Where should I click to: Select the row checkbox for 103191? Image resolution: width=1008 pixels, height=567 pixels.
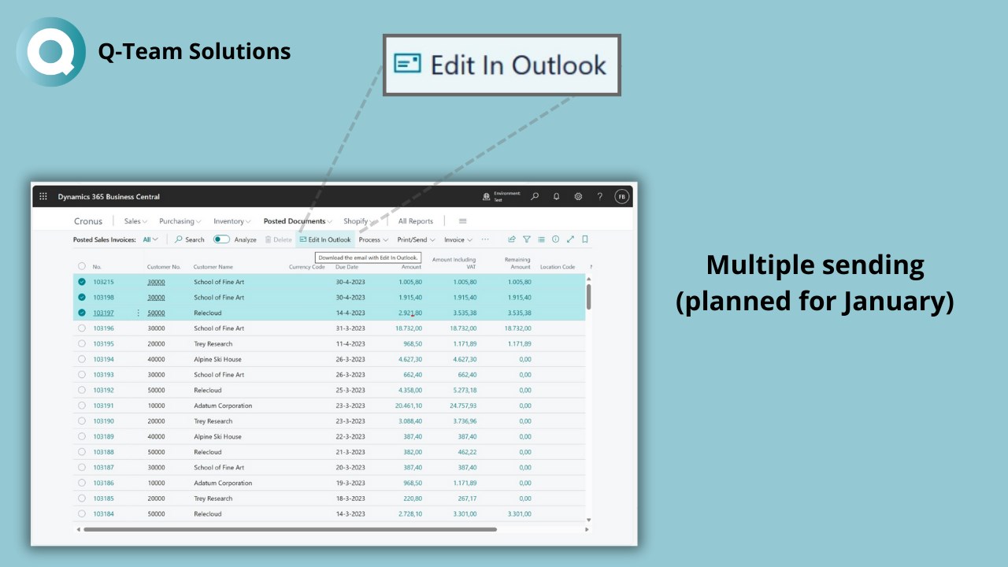coord(82,406)
